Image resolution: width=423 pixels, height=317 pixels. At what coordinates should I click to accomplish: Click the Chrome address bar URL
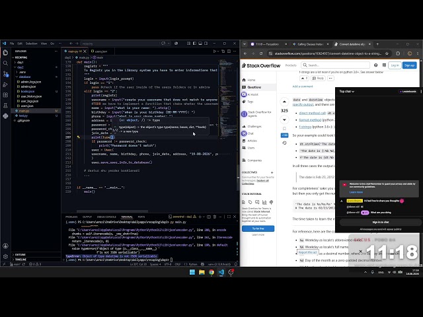click(328, 53)
